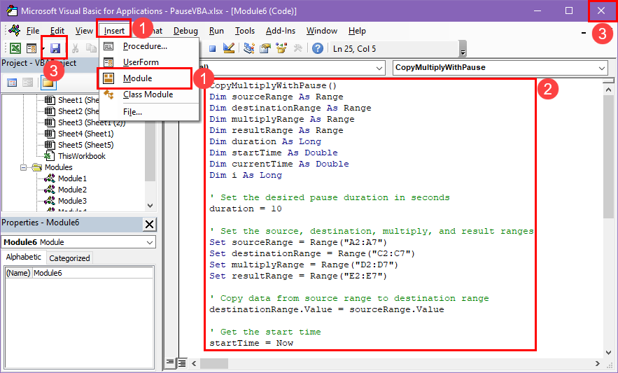
Task: Toggle Design Mode with the ruler icon
Action: [229, 48]
